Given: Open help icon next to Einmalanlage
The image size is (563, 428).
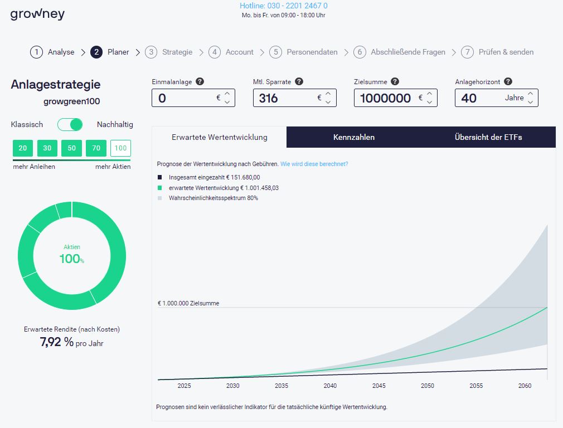Looking at the screenshot, I should (200, 81).
